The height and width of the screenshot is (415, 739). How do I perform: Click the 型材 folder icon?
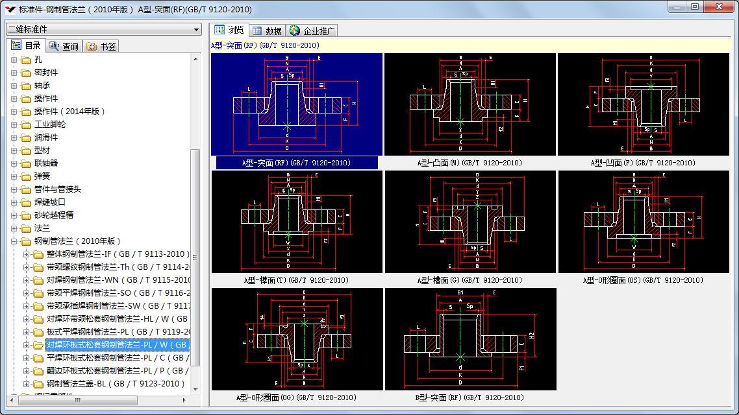pyautogui.click(x=26, y=150)
